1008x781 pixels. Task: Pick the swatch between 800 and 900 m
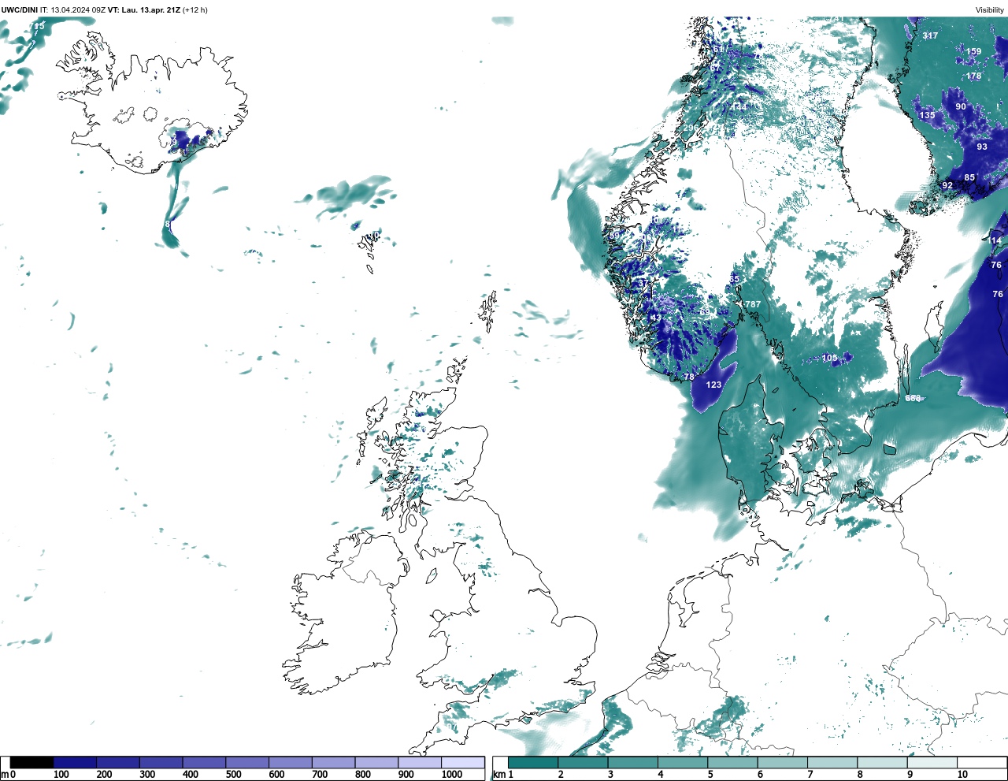click(376, 762)
